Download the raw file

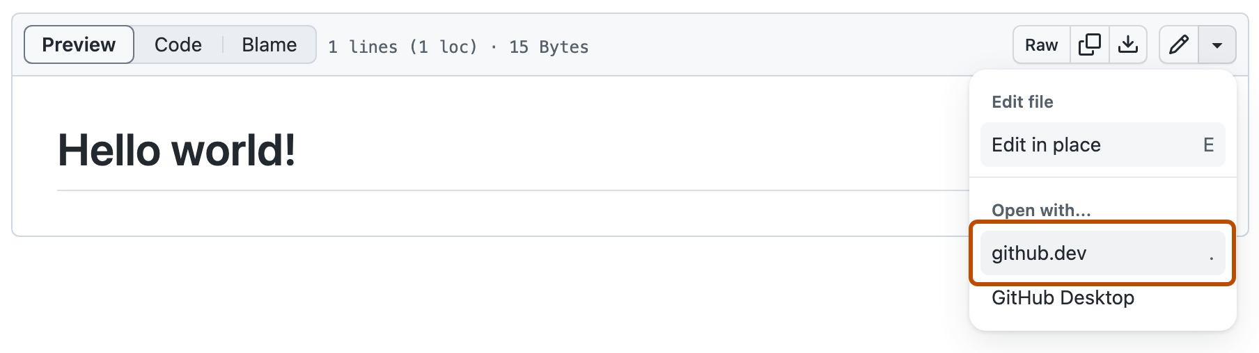(1127, 45)
